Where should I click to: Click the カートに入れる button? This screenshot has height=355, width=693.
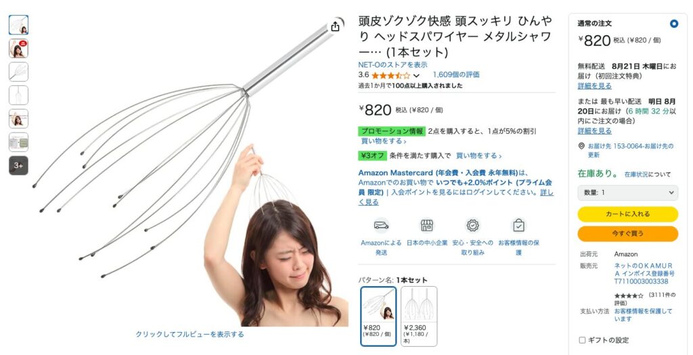pyautogui.click(x=627, y=214)
